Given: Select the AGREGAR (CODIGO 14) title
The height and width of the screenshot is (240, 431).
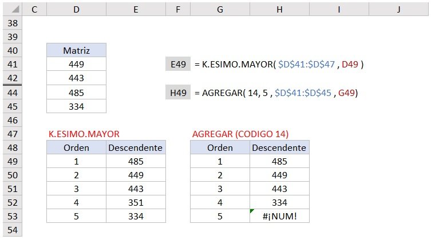Looking at the screenshot, I should (240, 134).
